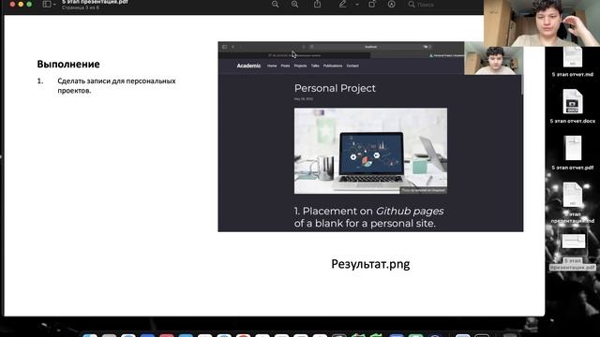Screen dimensions: 600x337
Task: Zoom out using the minus magnifier icon
Action: tap(275, 4)
